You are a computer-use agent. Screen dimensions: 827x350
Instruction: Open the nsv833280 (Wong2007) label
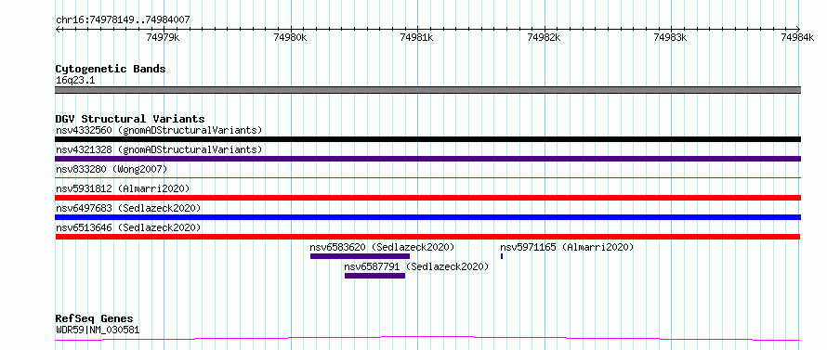pyautogui.click(x=112, y=169)
